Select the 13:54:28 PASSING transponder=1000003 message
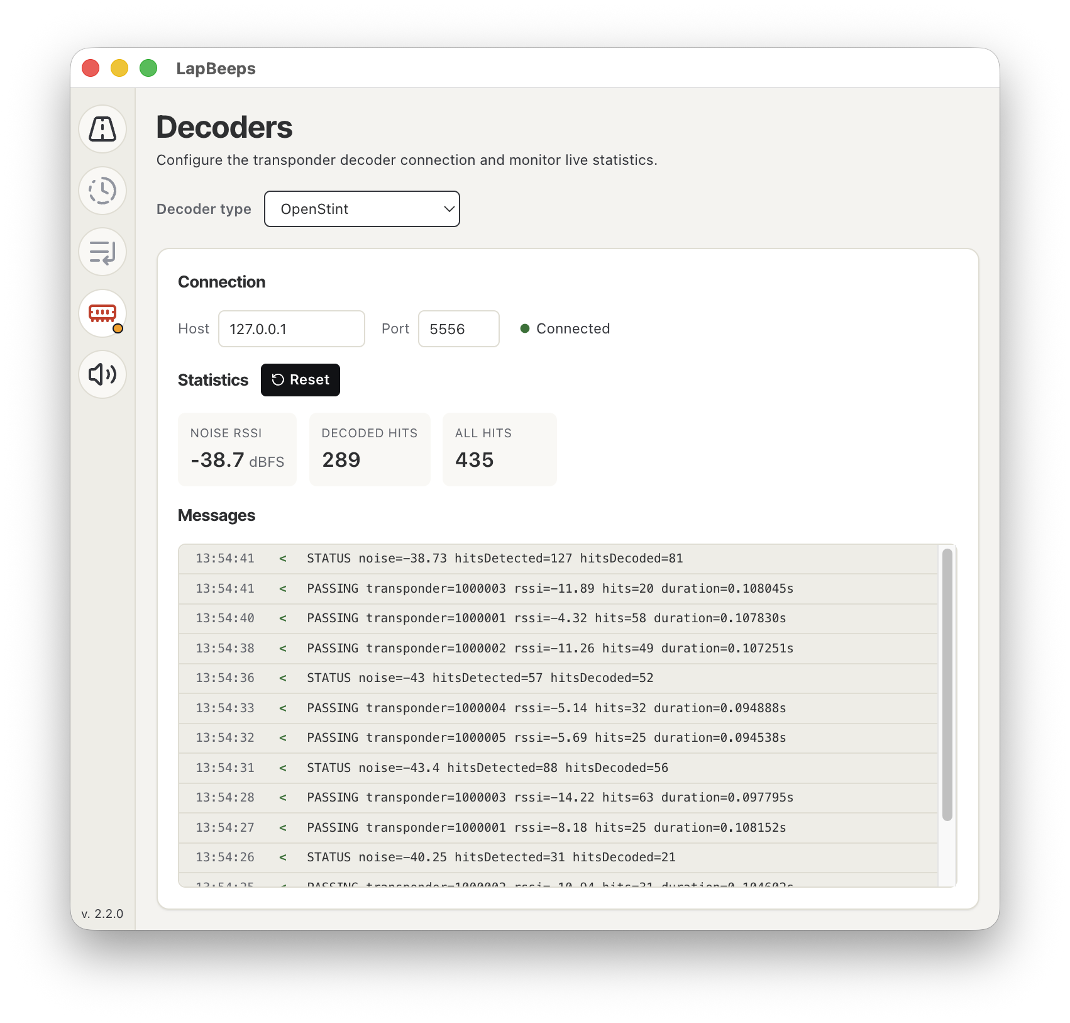The width and height of the screenshot is (1070, 1023). (x=558, y=798)
